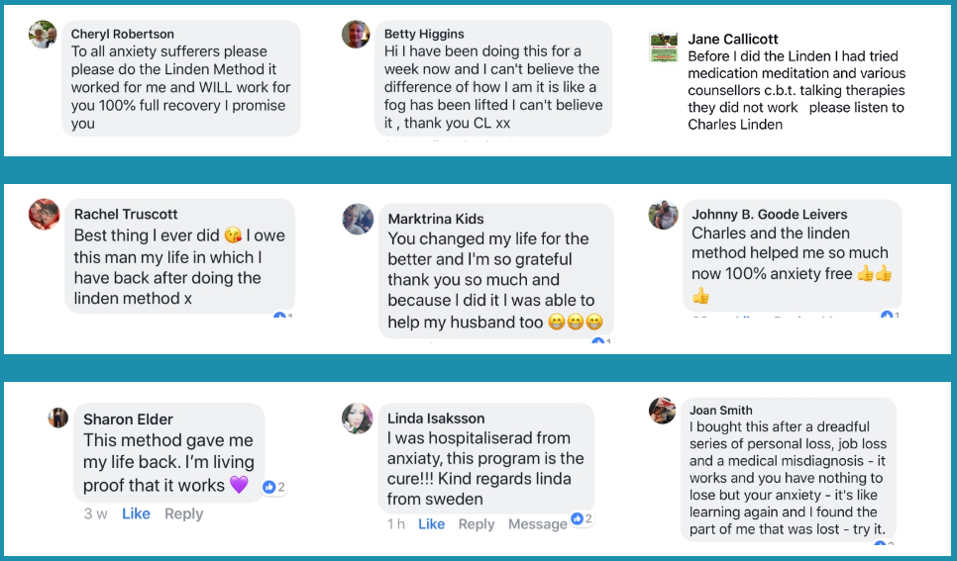Click Cheryl Robertson's profile picture
The width and height of the screenshot is (957, 561).
click(x=43, y=35)
